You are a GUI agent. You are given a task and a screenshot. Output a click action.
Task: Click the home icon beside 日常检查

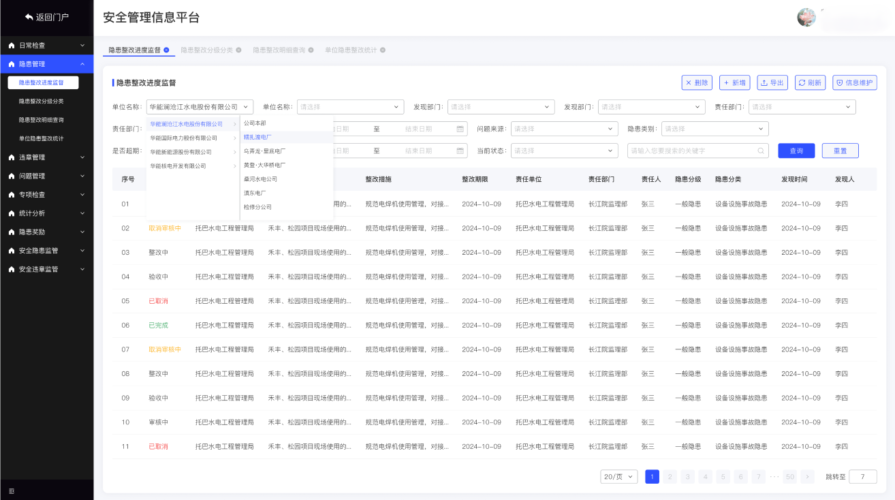(x=12, y=46)
